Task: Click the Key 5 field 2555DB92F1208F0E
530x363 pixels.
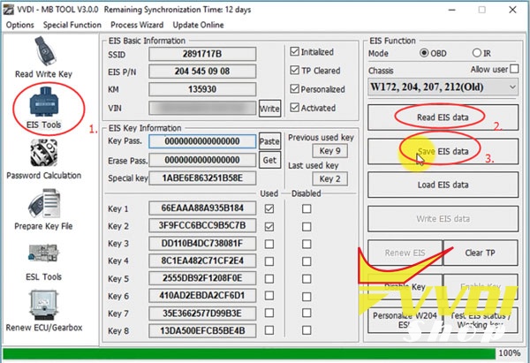Action: click(202, 278)
